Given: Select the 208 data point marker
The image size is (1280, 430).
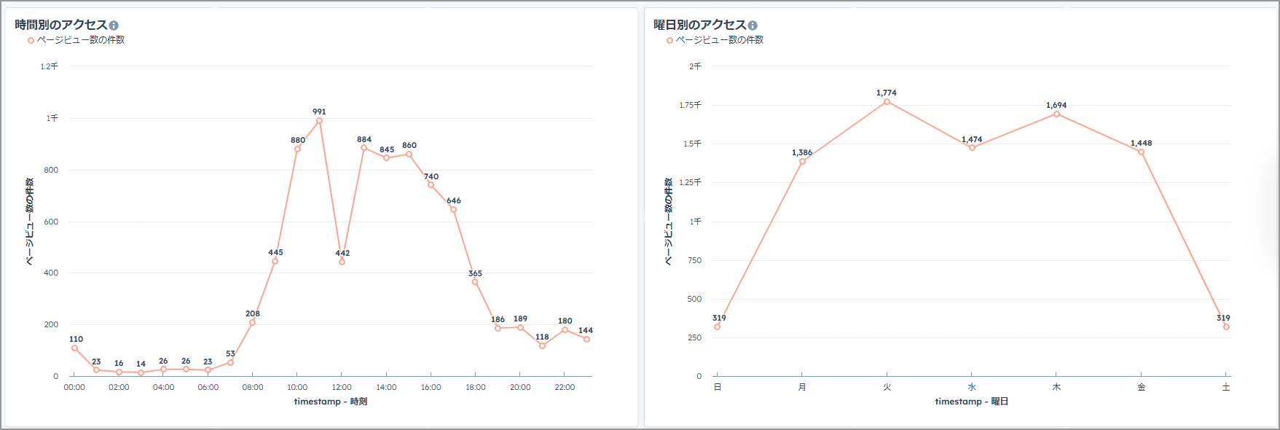Looking at the screenshot, I should pyautogui.click(x=252, y=323).
